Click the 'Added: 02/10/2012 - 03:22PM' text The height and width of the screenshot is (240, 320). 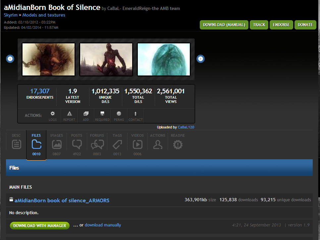click(x=29, y=22)
